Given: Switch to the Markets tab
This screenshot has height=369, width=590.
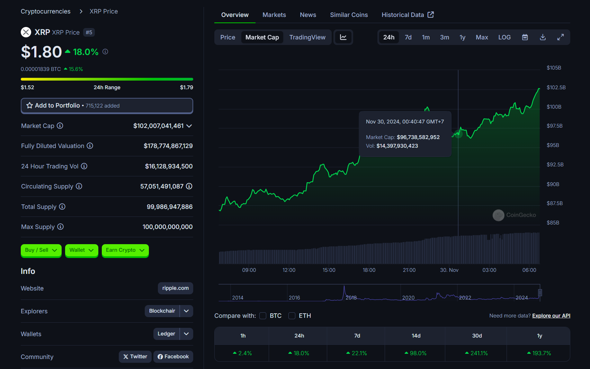Looking at the screenshot, I should (x=274, y=15).
